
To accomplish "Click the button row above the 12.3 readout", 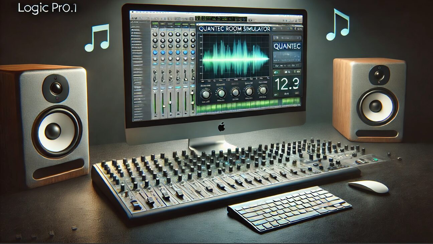I will tap(287, 72).
